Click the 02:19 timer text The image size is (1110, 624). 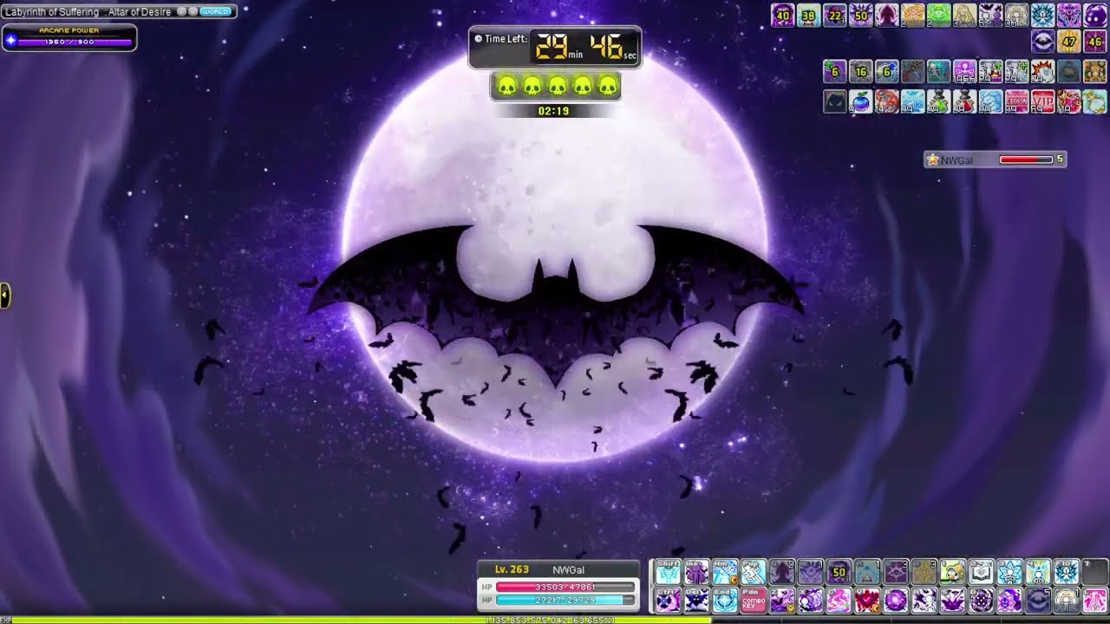click(553, 111)
